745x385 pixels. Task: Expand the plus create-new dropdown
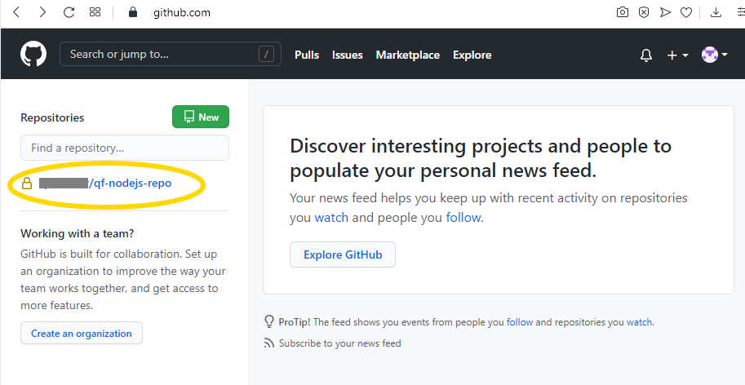[x=677, y=55]
